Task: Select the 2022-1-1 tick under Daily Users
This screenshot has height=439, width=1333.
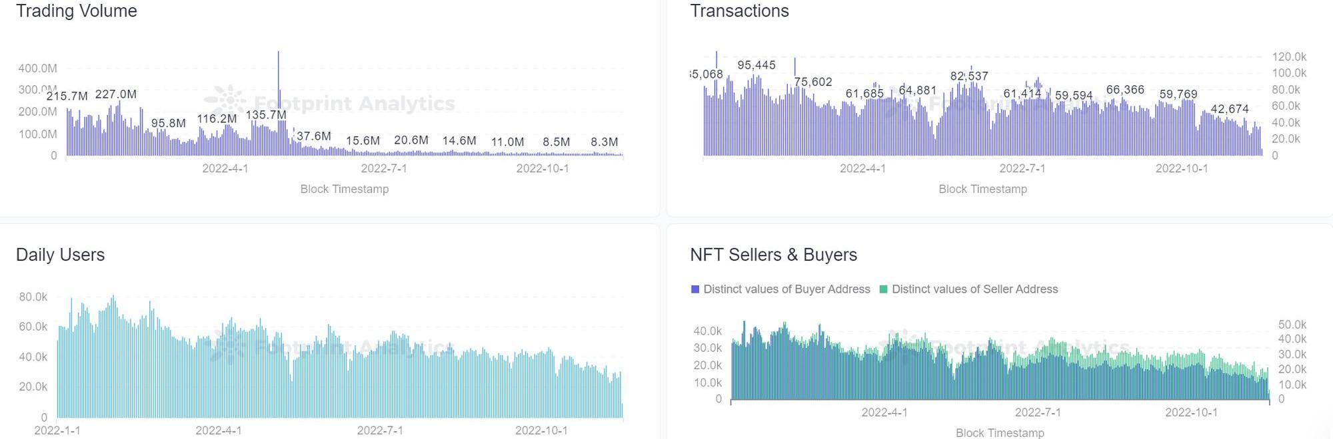Action: [x=57, y=431]
